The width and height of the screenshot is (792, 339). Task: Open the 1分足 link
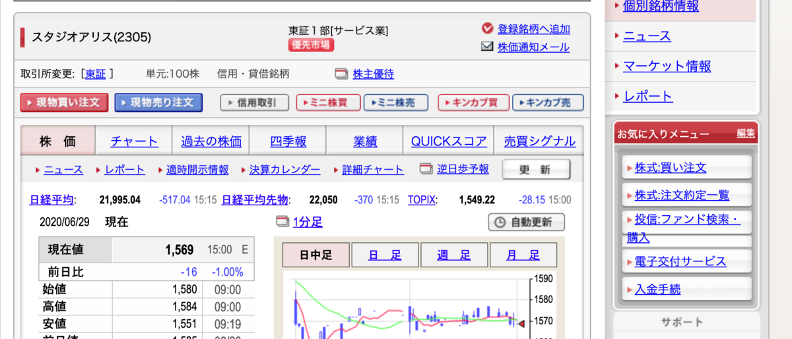pos(308,222)
